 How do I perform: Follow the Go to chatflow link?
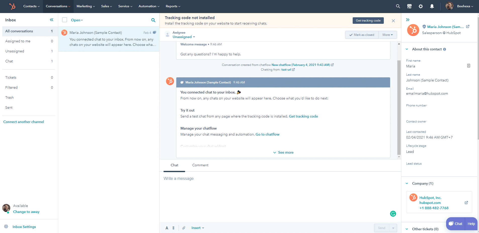(x=267, y=134)
